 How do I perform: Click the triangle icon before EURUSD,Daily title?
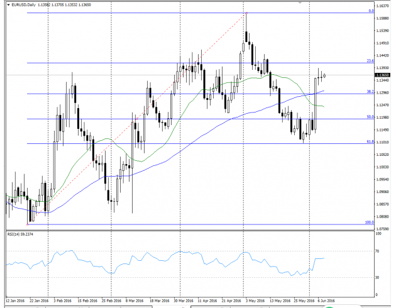[8, 4]
